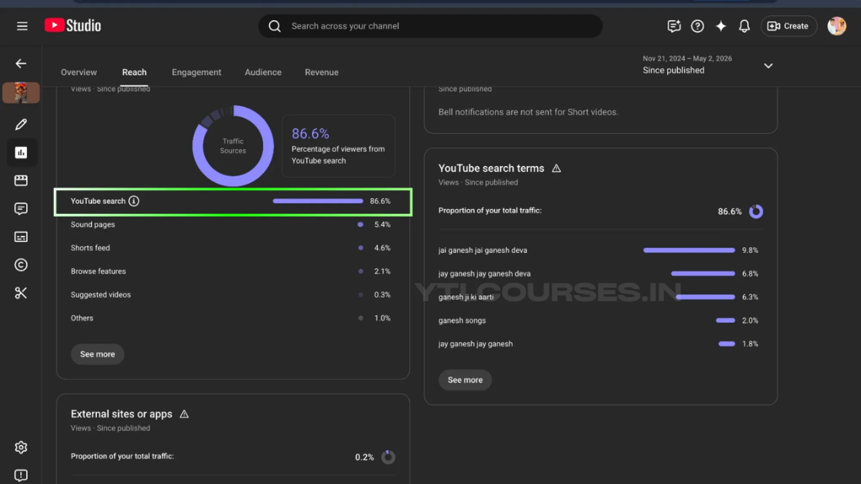Open the Comments icon in sidebar
861x484 pixels.
[x=21, y=209]
